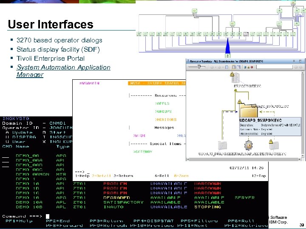Click the warning badge on TEST/APG/KEYC node
Image resolution: width=306 pixels, height=229 pixels.
click(271, 142)
